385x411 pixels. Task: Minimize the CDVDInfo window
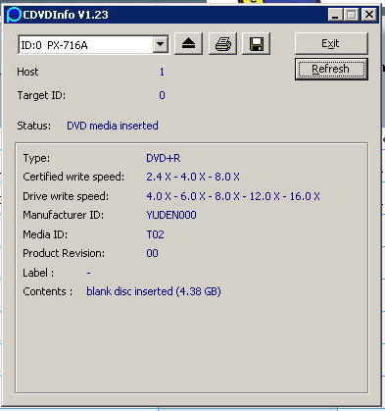(335, 15)
